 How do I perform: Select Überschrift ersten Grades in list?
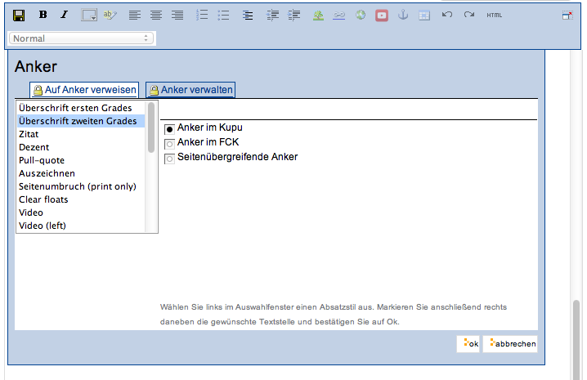(x=81, y=108)
